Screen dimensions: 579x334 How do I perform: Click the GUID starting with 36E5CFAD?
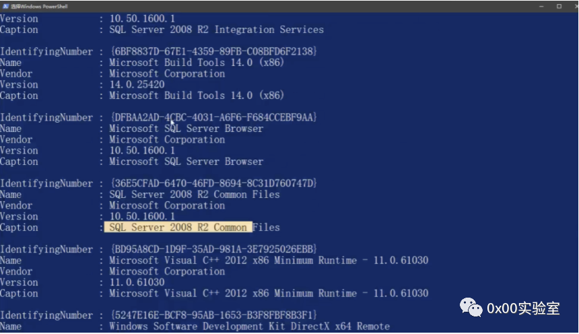click(x=213, y=184)
